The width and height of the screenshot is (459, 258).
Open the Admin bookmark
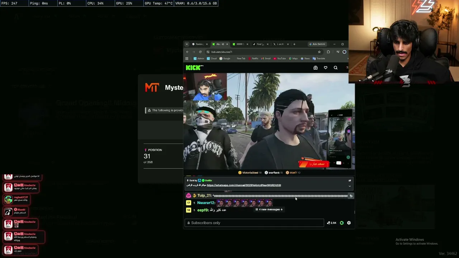click(199, 58)
